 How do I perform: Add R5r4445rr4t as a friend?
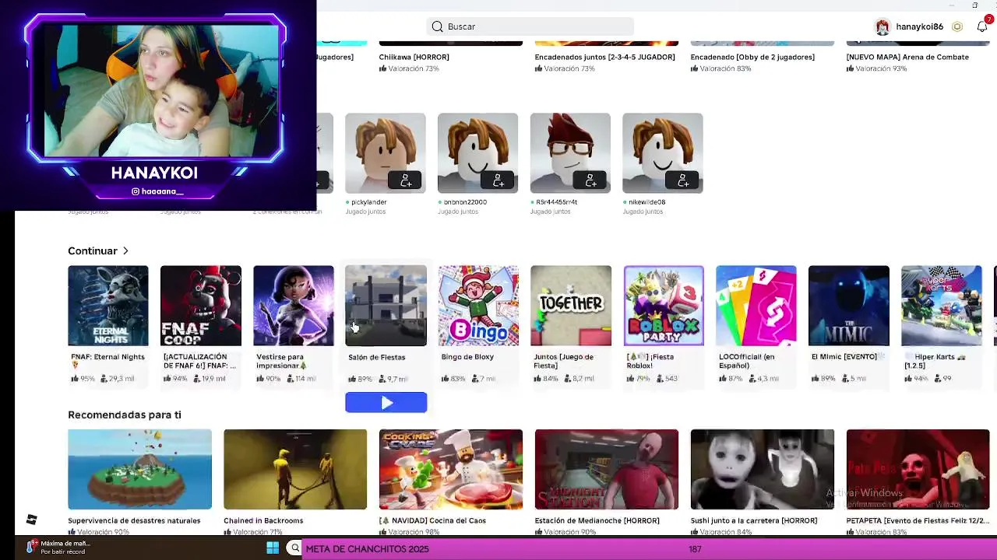pyautogui.click(x=590, y=180)
